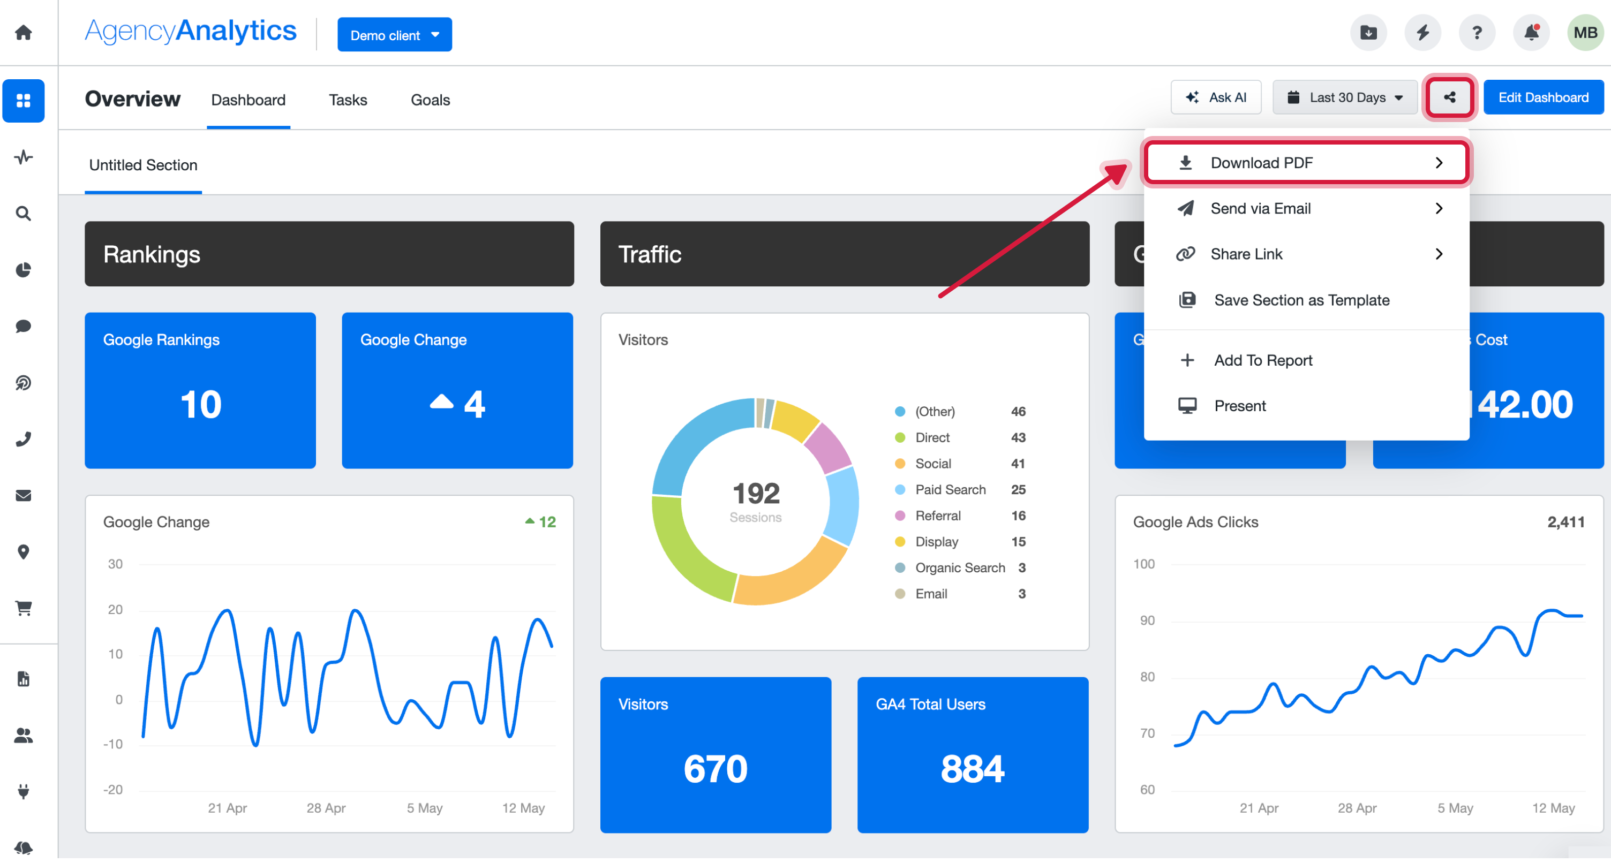Click the share icon button

[1449, 97]
